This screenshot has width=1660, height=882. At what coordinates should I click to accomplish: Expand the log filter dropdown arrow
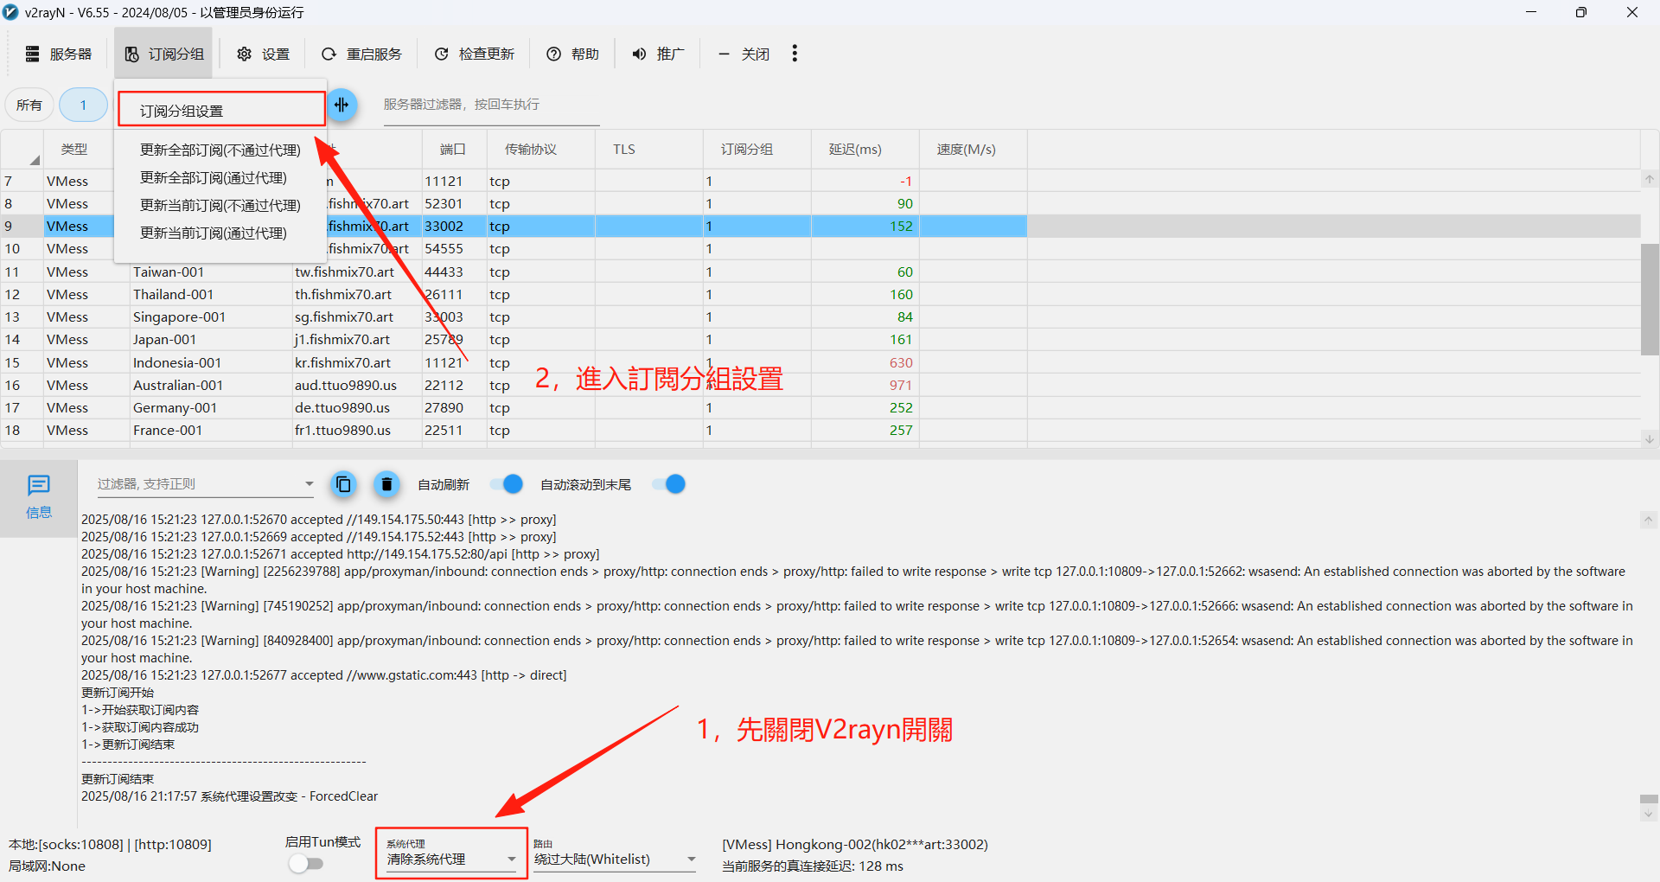pyautogui.click(x=309, y=484)
